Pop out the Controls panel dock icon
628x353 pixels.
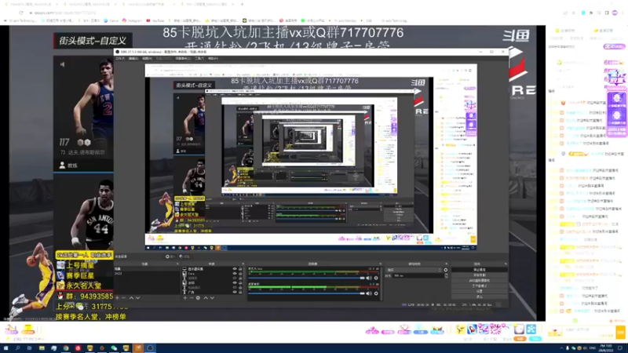(506, 264)
